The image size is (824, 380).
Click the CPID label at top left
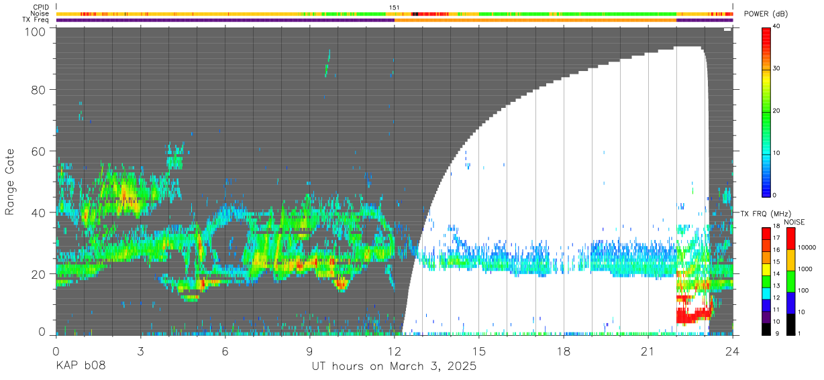click(x=40, y=7)
